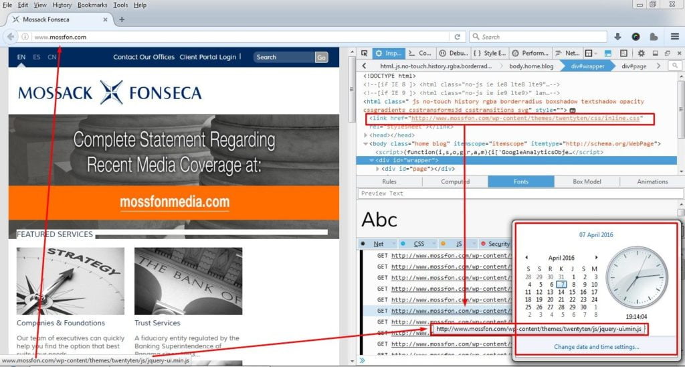Switch site language to ES

(x=36, y=57)
